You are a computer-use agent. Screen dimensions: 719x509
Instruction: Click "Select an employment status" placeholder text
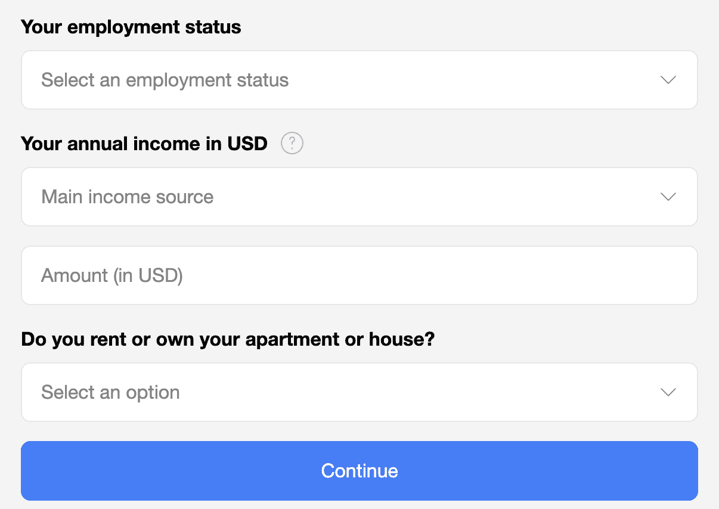tap(165, 80)
